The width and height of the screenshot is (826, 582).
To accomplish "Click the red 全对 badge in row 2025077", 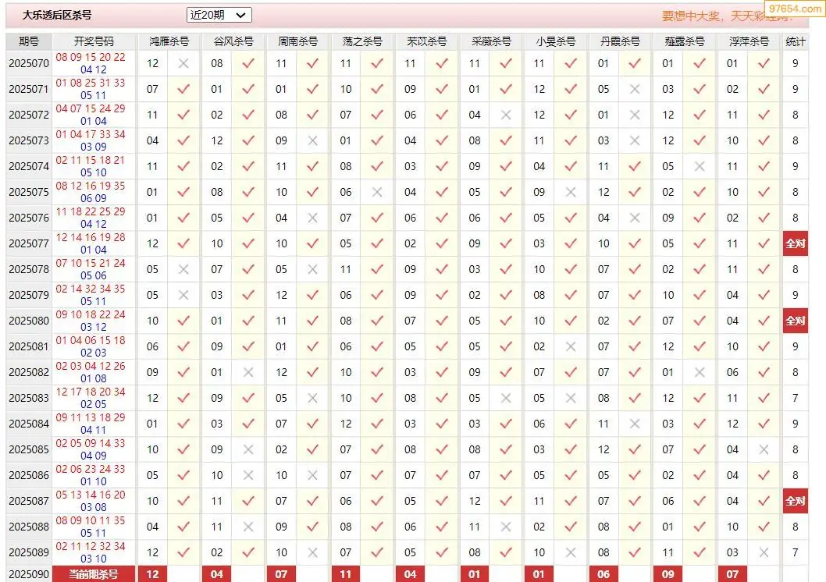I will tap(796, 243).
